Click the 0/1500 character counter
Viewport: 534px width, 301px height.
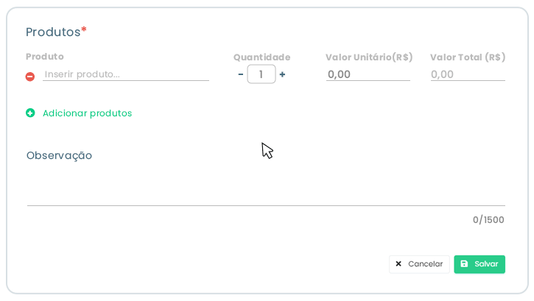[x=488, y=220]
